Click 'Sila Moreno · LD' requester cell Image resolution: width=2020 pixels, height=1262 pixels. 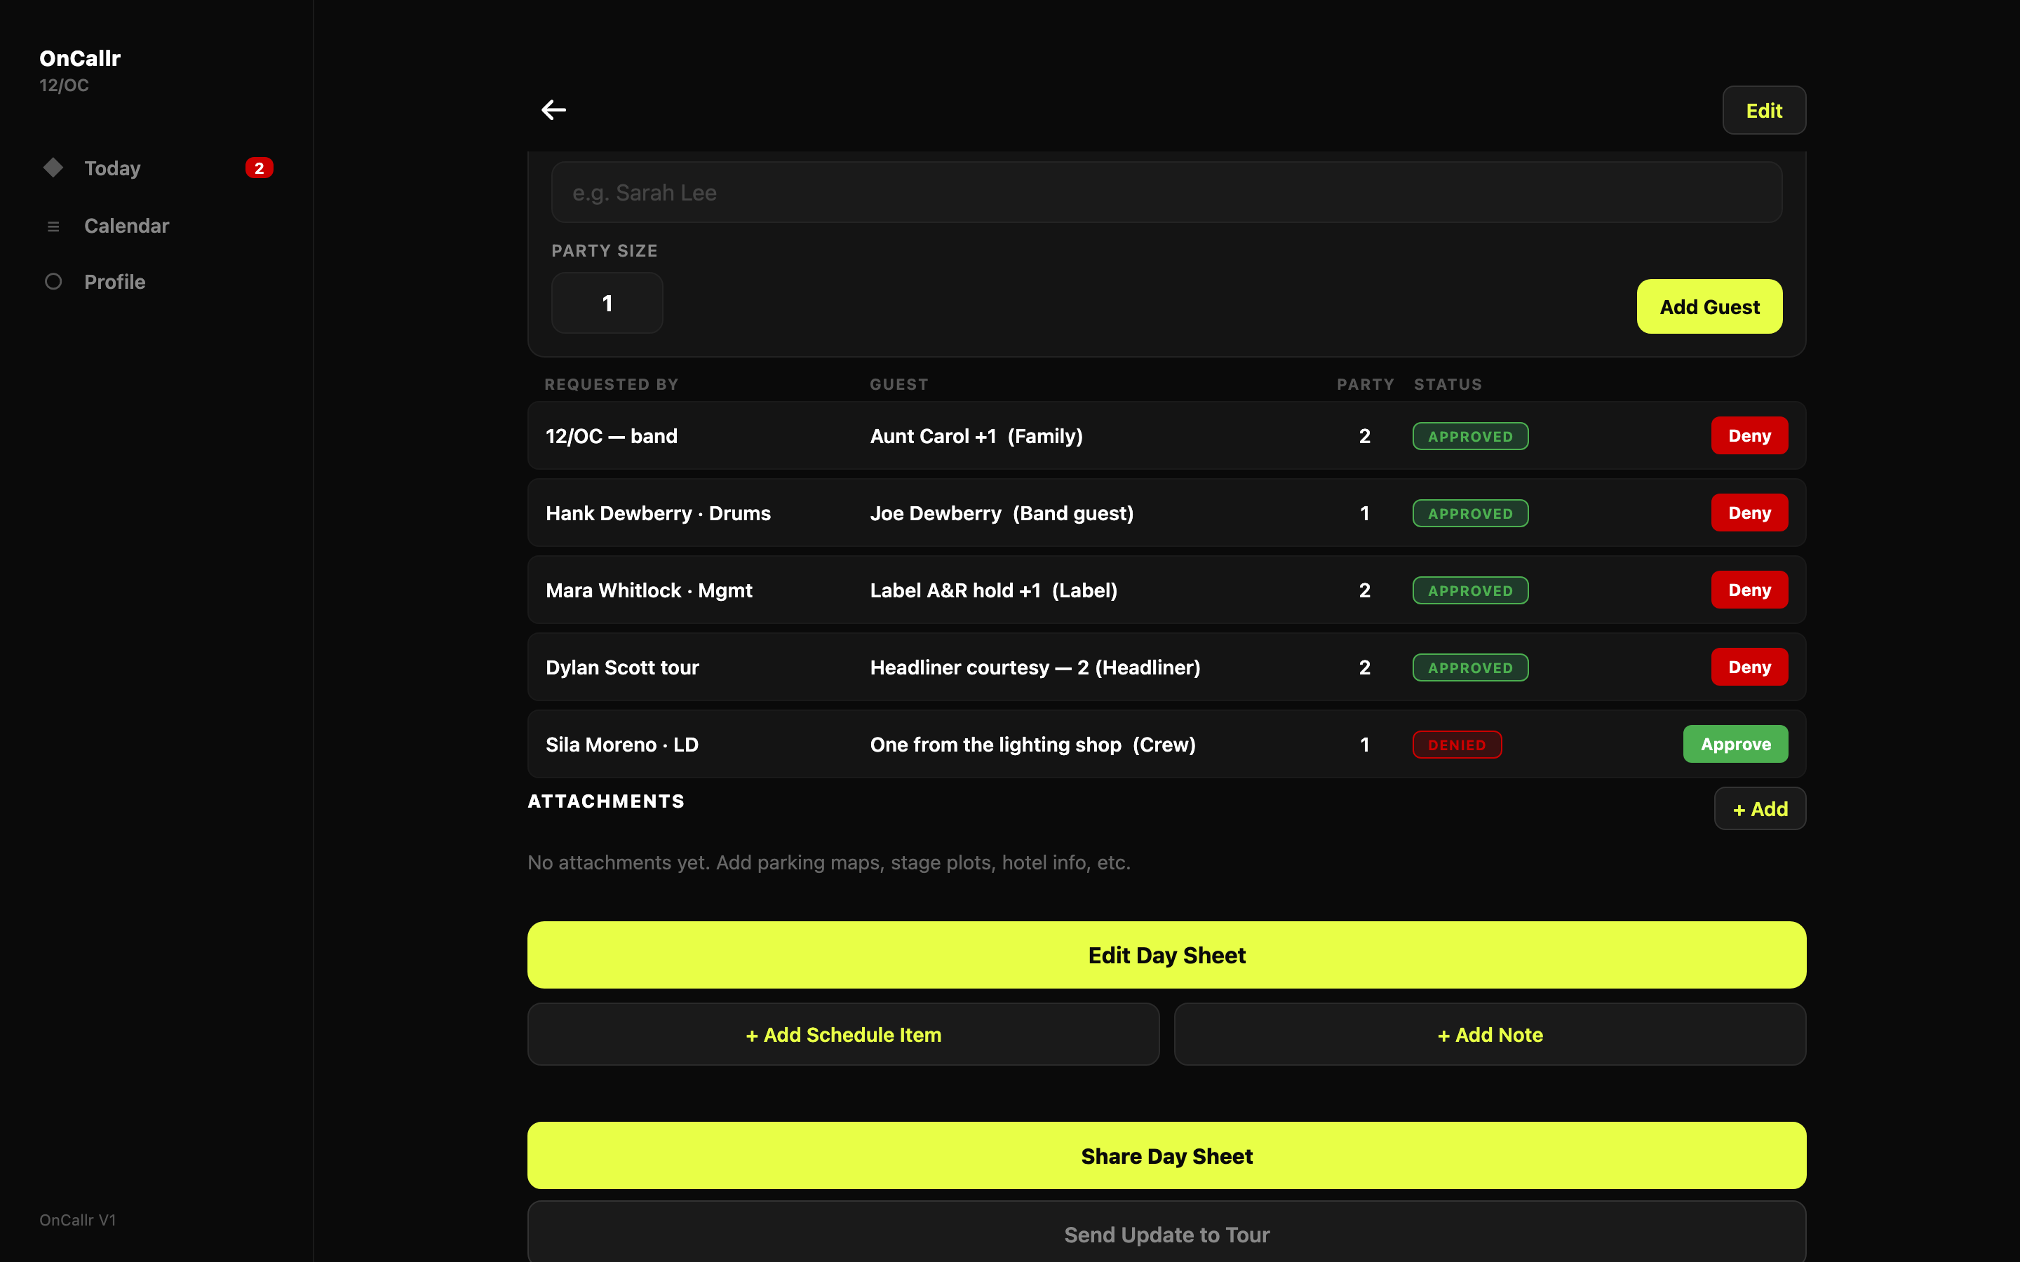pos(622,745)
